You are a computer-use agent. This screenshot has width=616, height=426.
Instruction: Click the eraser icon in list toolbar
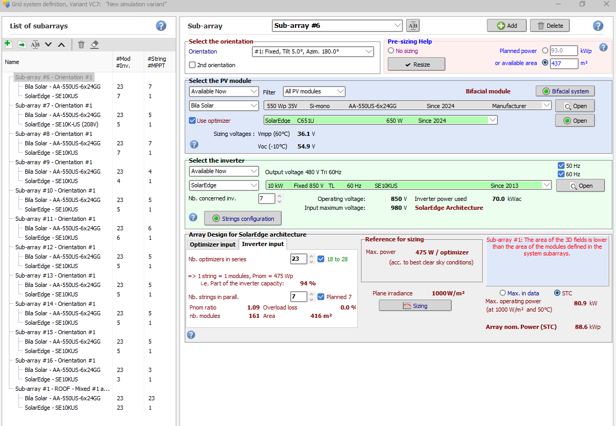point(94,45)
